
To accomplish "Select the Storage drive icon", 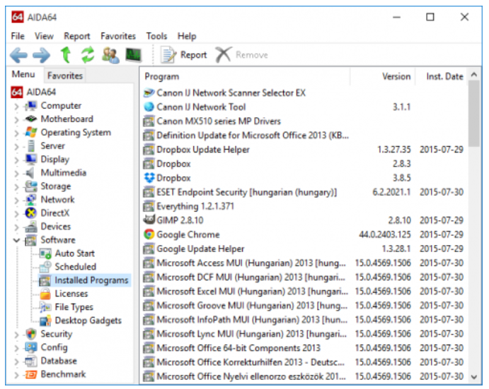I will tap(31, 186).
